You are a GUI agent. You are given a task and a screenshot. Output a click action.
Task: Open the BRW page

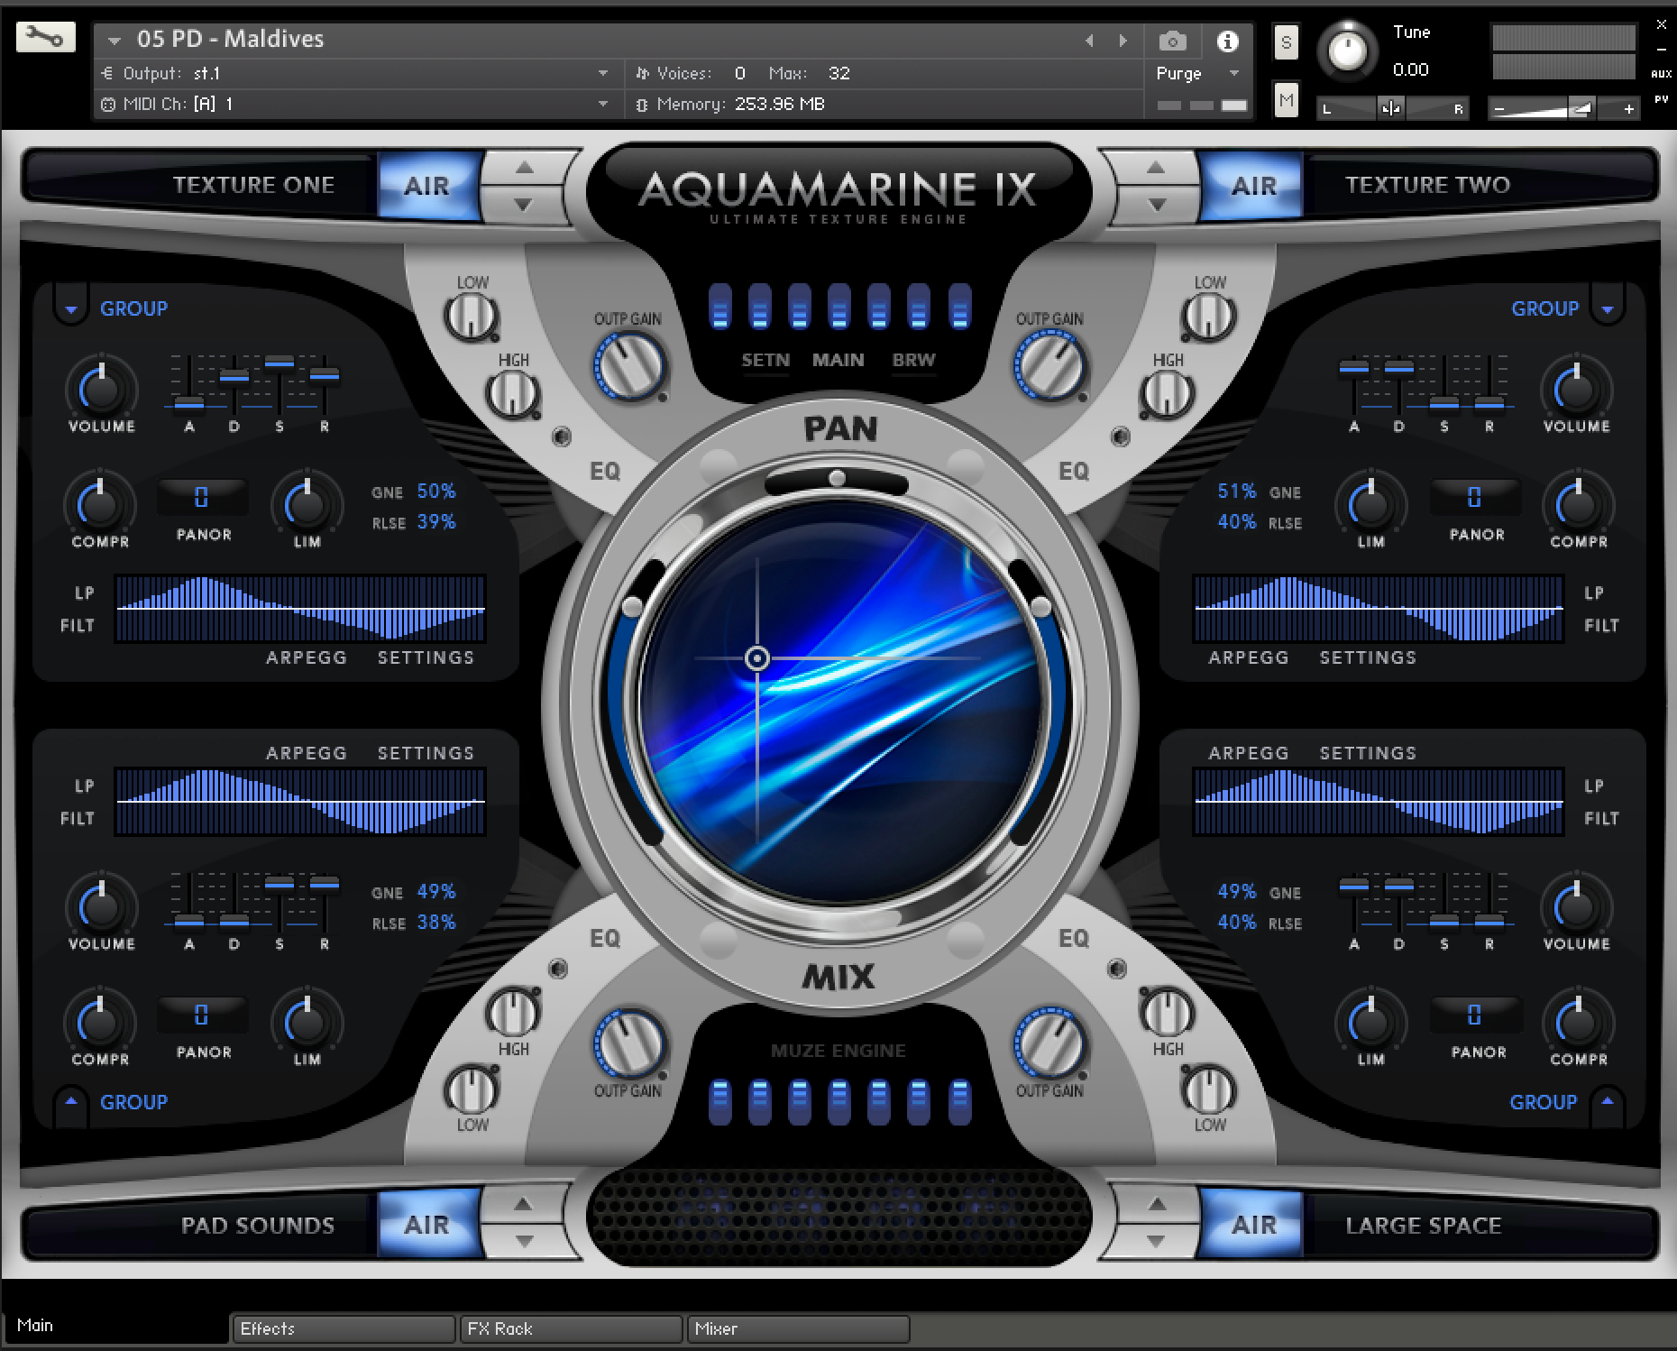pyautogui.click(x=913, y=360)
